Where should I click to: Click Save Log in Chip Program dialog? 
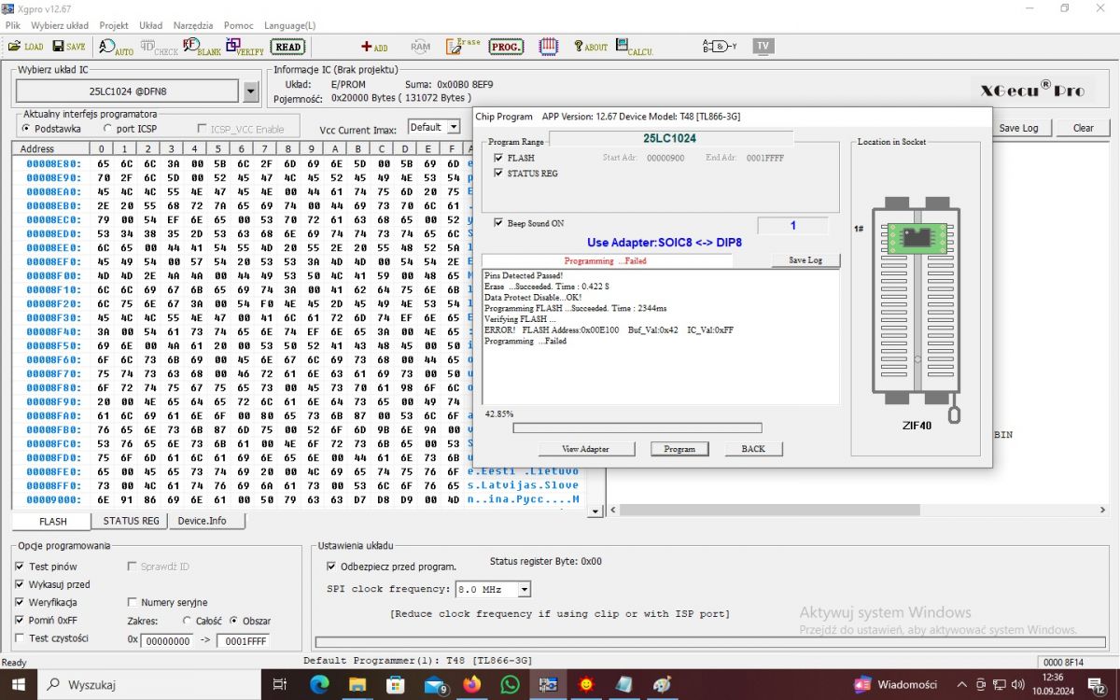tap(805, 260)
